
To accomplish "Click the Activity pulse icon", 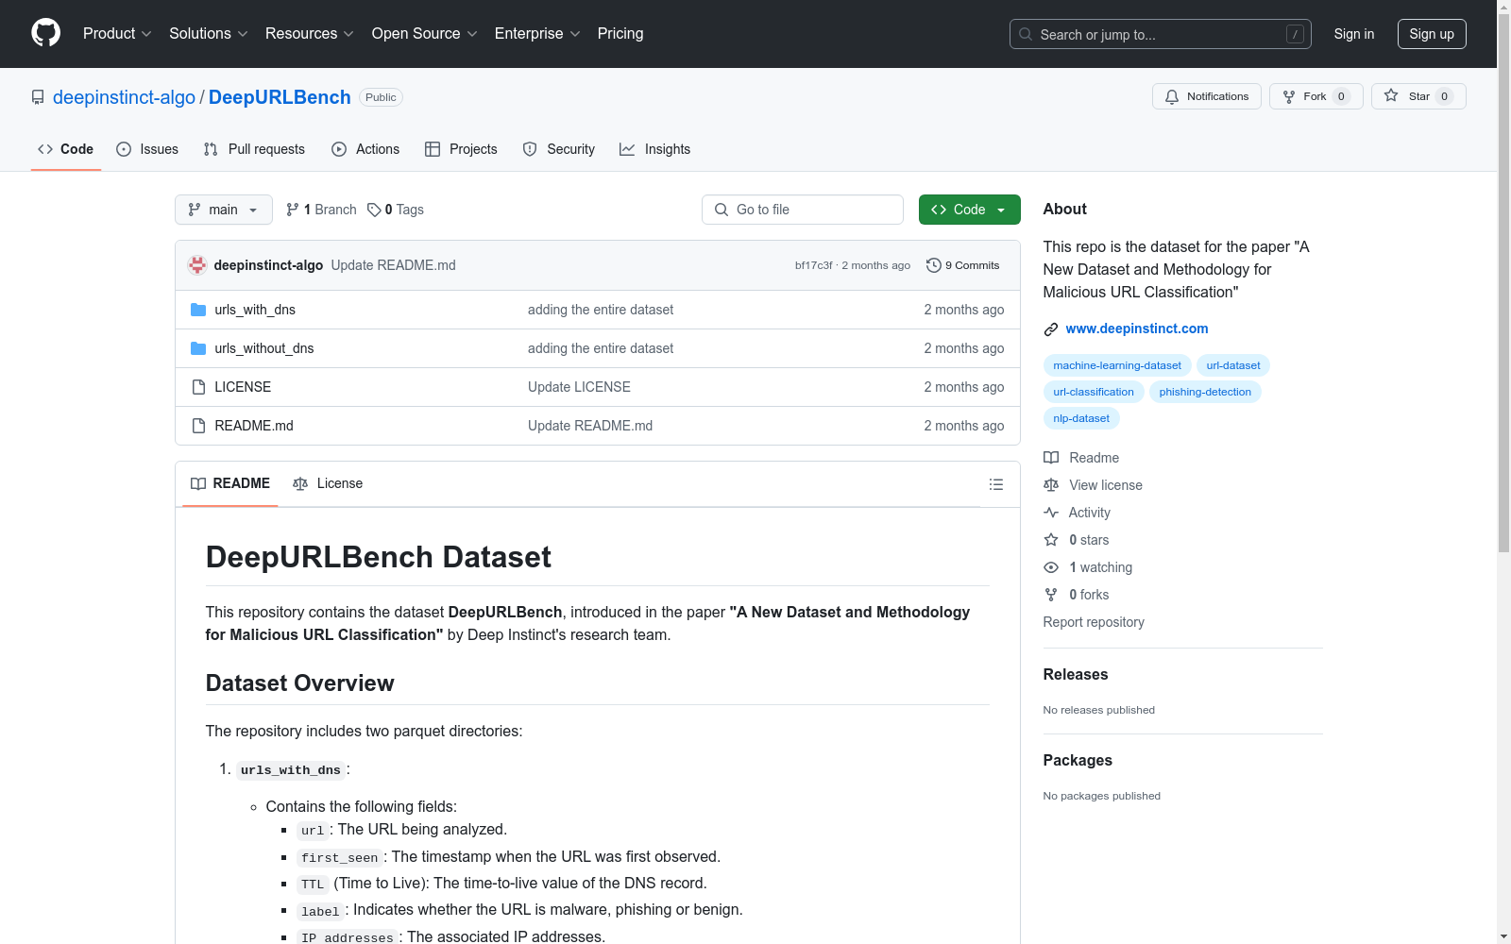I will (x=1051, y=513).
